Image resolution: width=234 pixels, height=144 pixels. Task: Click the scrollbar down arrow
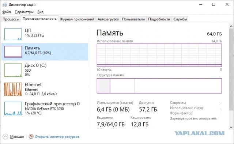[x=231, y=127]
